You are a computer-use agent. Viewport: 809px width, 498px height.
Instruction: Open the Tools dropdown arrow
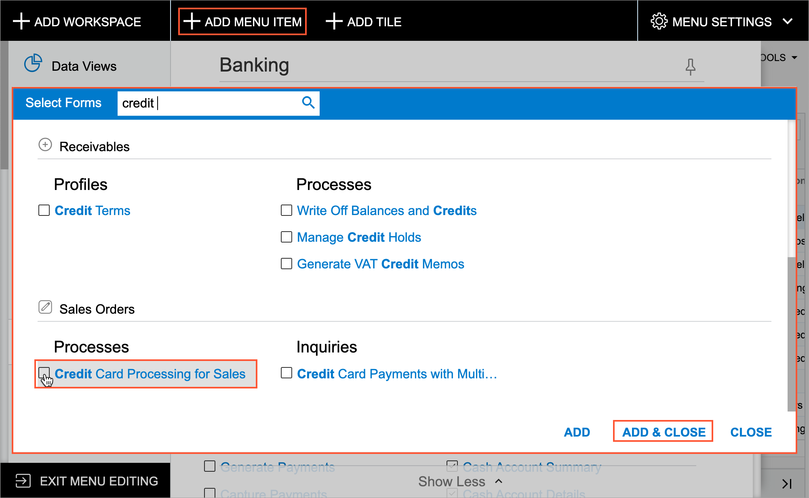point(794,58)
